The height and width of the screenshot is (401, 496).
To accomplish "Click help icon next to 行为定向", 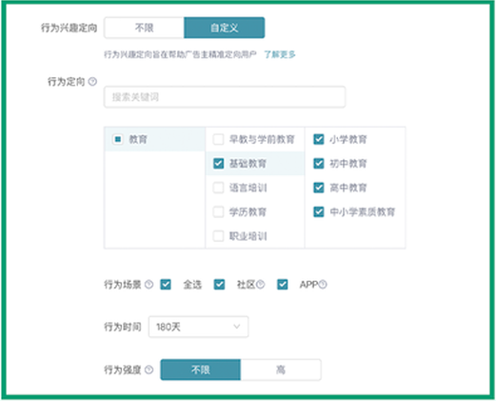I will (92, 82).
